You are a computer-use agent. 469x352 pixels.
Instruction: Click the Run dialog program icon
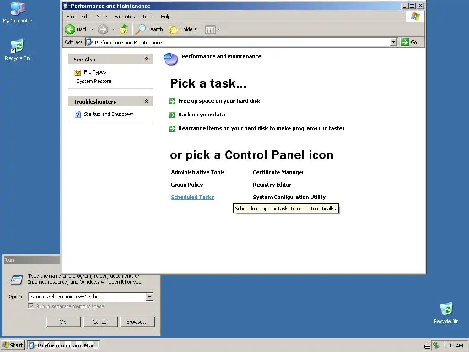coord(16,280)
